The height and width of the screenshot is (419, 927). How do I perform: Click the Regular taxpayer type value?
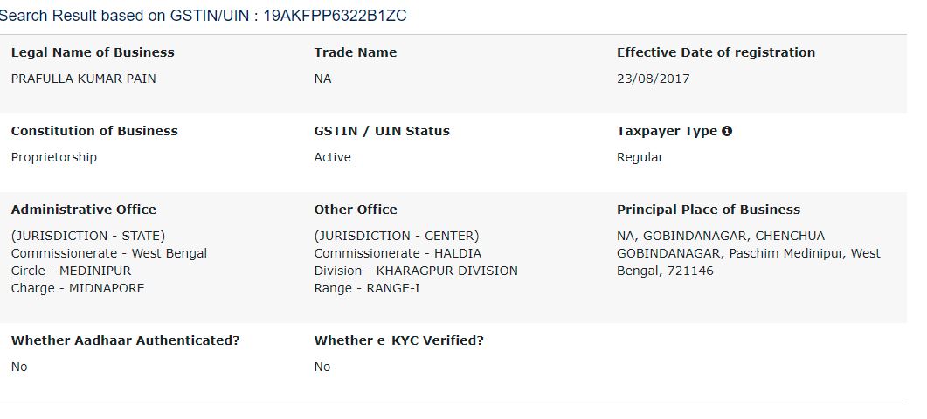(640, 157)
